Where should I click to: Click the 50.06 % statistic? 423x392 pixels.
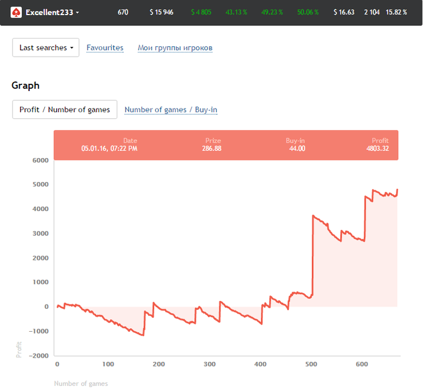click(308, 12)
